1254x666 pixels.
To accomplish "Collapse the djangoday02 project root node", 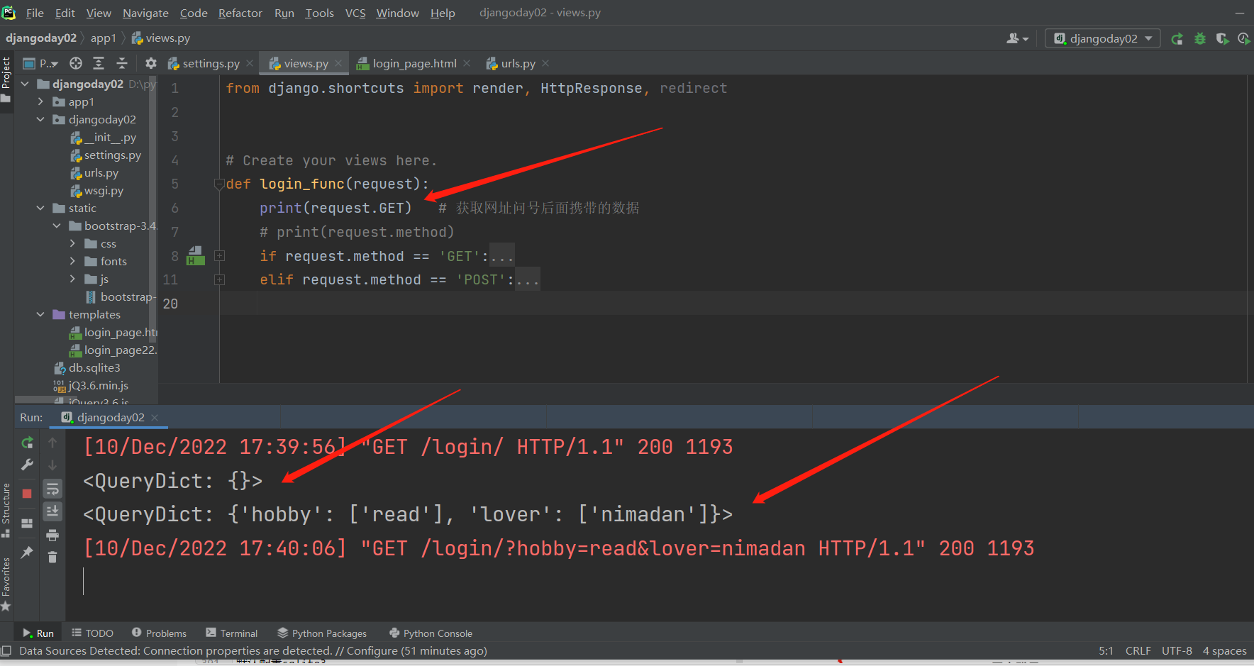I will [x=26, y=84].
